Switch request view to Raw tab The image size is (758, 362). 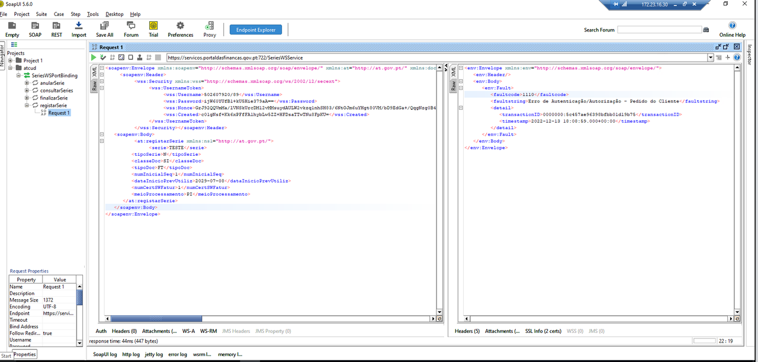click(x=94, y=86)
